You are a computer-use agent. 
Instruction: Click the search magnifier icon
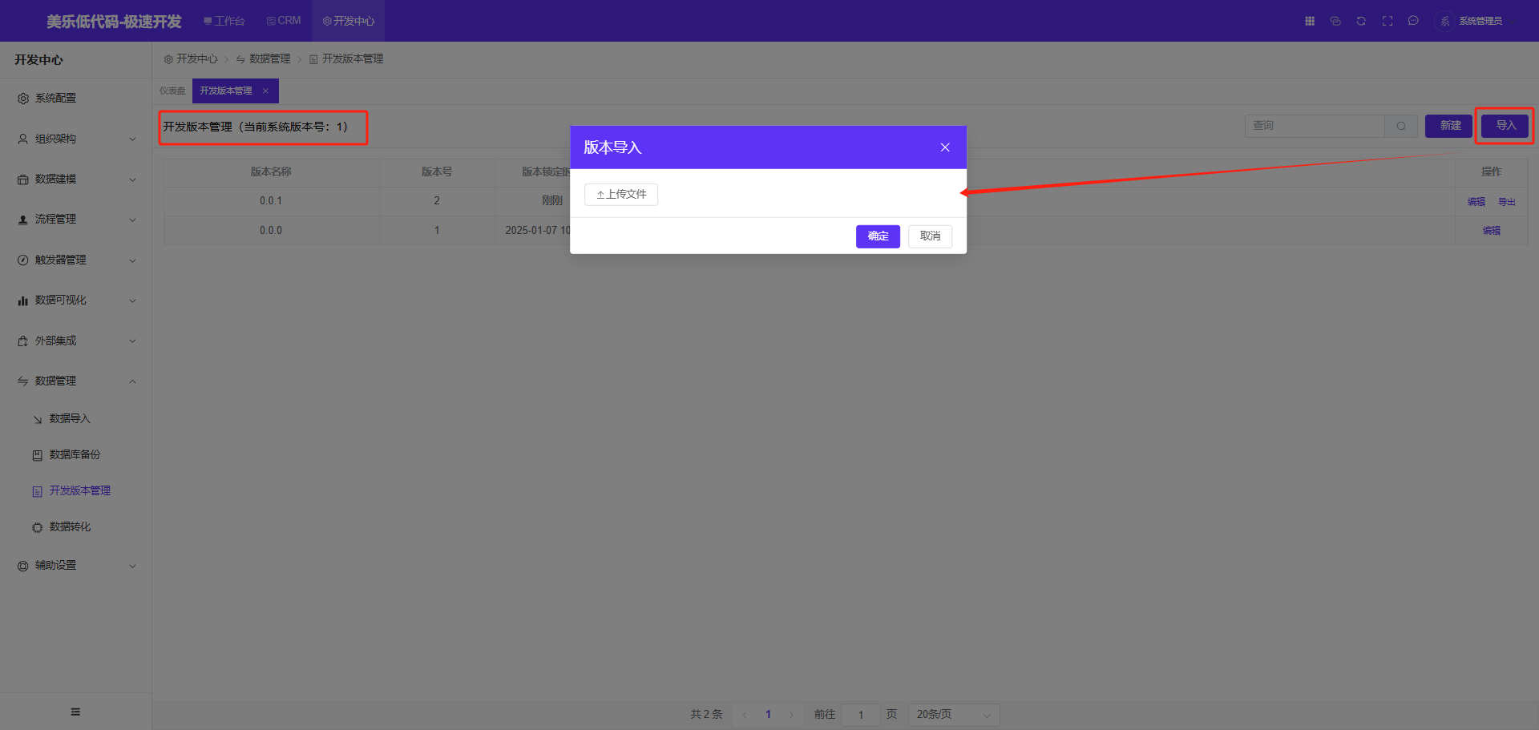(1401, 126)
